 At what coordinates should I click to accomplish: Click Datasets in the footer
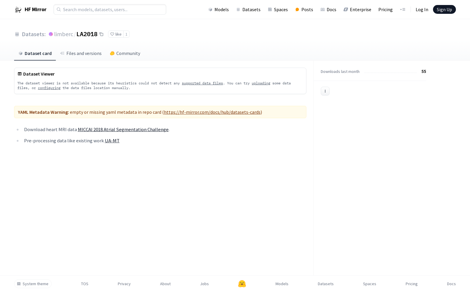pos(326,284)
